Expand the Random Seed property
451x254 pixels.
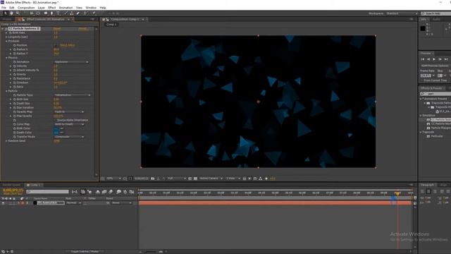[x=6, y=141]
